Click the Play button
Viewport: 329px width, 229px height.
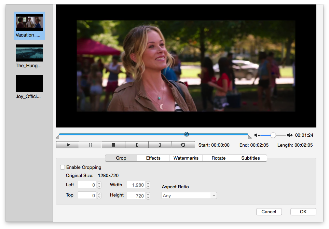(68, 145)
